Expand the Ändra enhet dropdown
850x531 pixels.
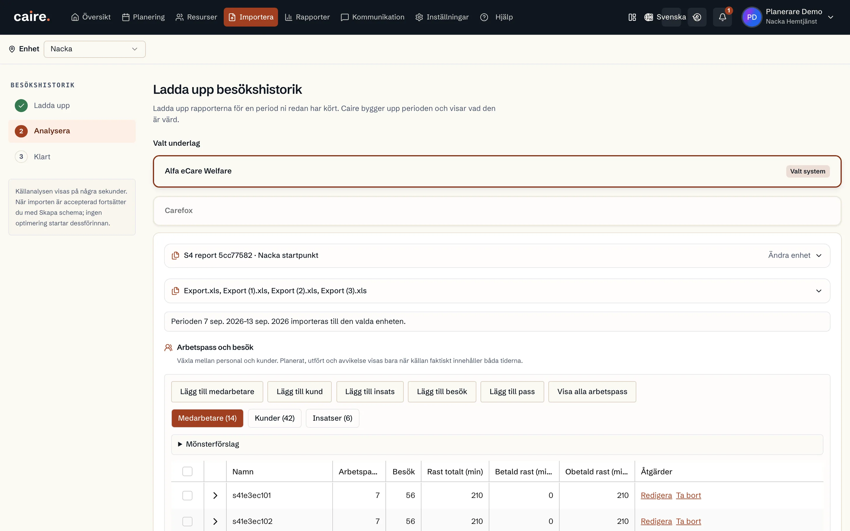[795, 255]
